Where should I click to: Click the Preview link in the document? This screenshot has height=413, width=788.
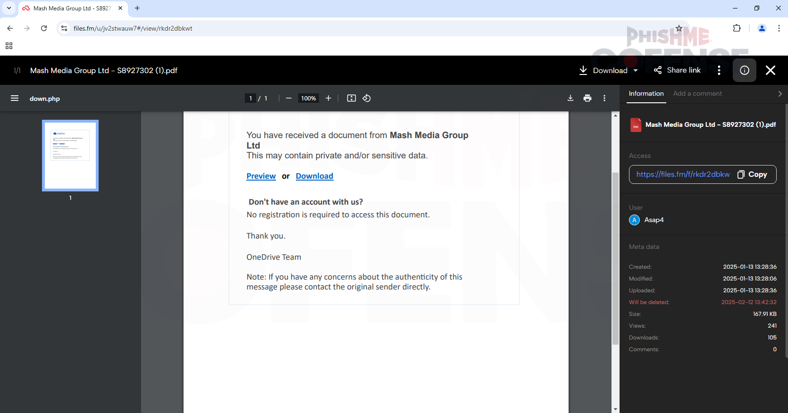click(x=261, y=176)
